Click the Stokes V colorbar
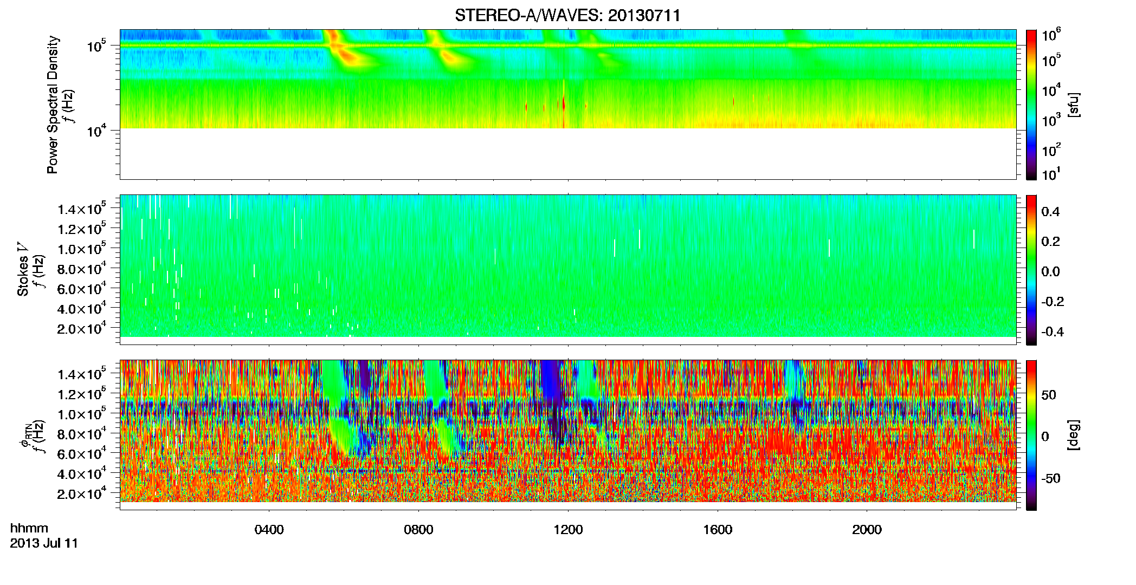Viewport: 1136px width, 585px height. pos(1031,270)
